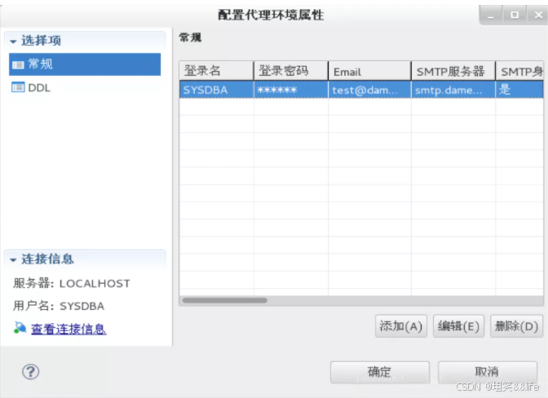Open the 查看连接信息 link
This screenshot has height=398, width=548.
pos(68,329)
